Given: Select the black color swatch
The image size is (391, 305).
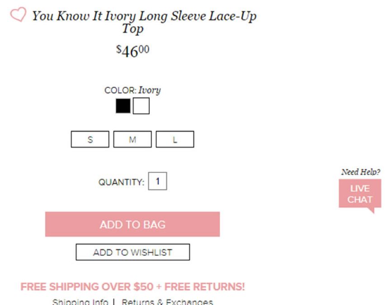Looking at the screenshot, I should coord(123,106).
